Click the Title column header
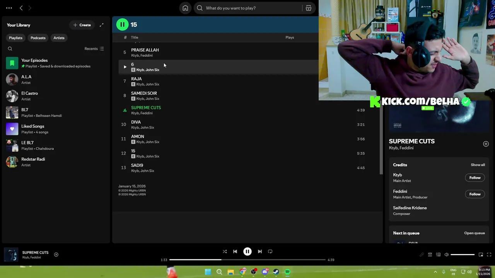Viewport: 495px width, 278px height. (135, 37)
